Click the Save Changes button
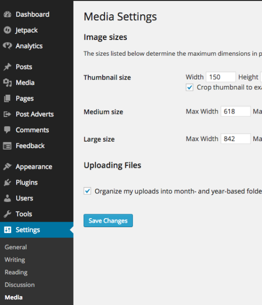 pos(108,221)
